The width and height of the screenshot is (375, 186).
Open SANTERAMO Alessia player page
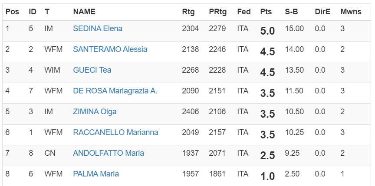click(110, 49)
